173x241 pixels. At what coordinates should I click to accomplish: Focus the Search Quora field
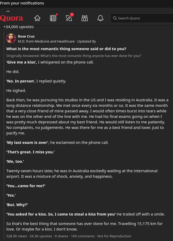tap(142, 18)
